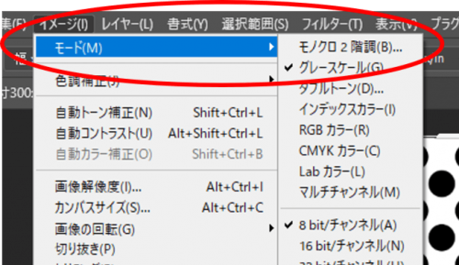Open 画像解像度(I)... dialog
The width and height of the screenshot is (459, 265).
click(x=157, y=187)
